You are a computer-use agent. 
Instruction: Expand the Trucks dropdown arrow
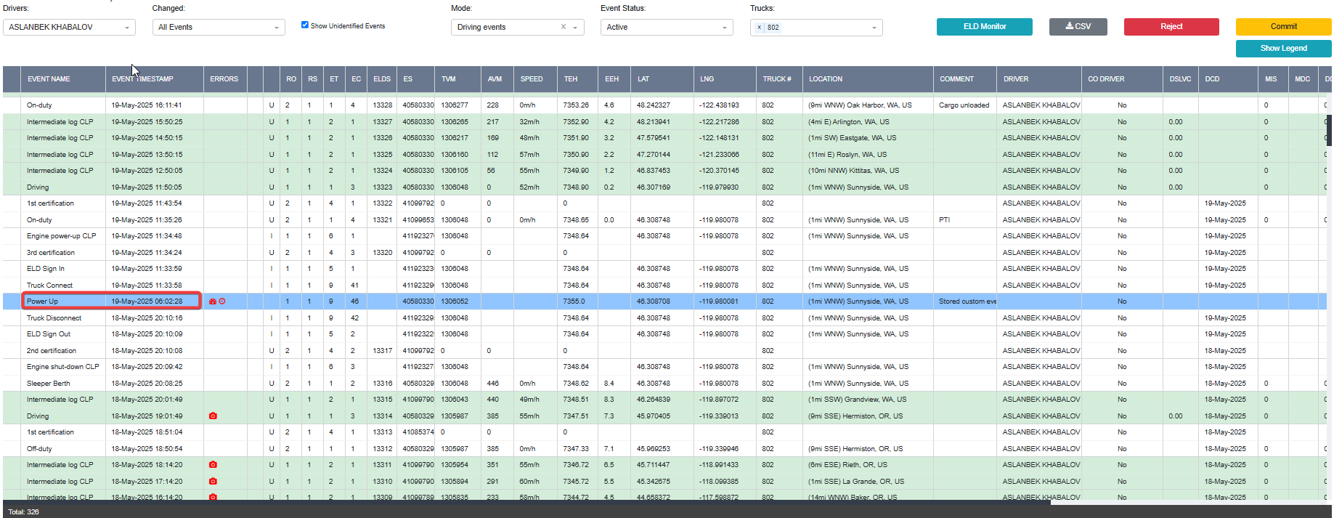pos(874,28)
